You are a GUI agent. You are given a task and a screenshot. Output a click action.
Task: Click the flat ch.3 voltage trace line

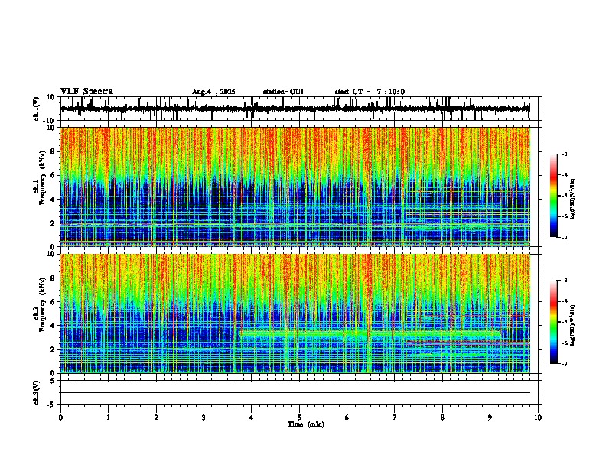point(295,392)
